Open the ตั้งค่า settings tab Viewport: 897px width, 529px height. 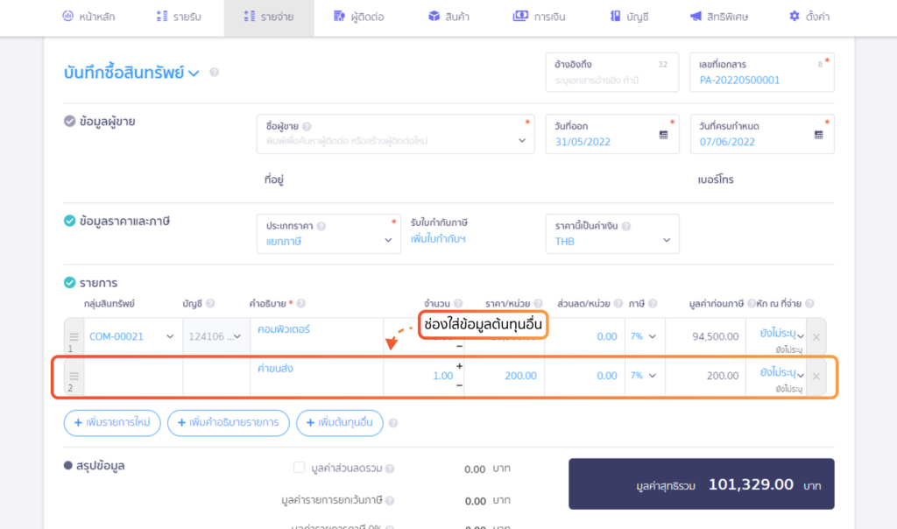(809, 17)
